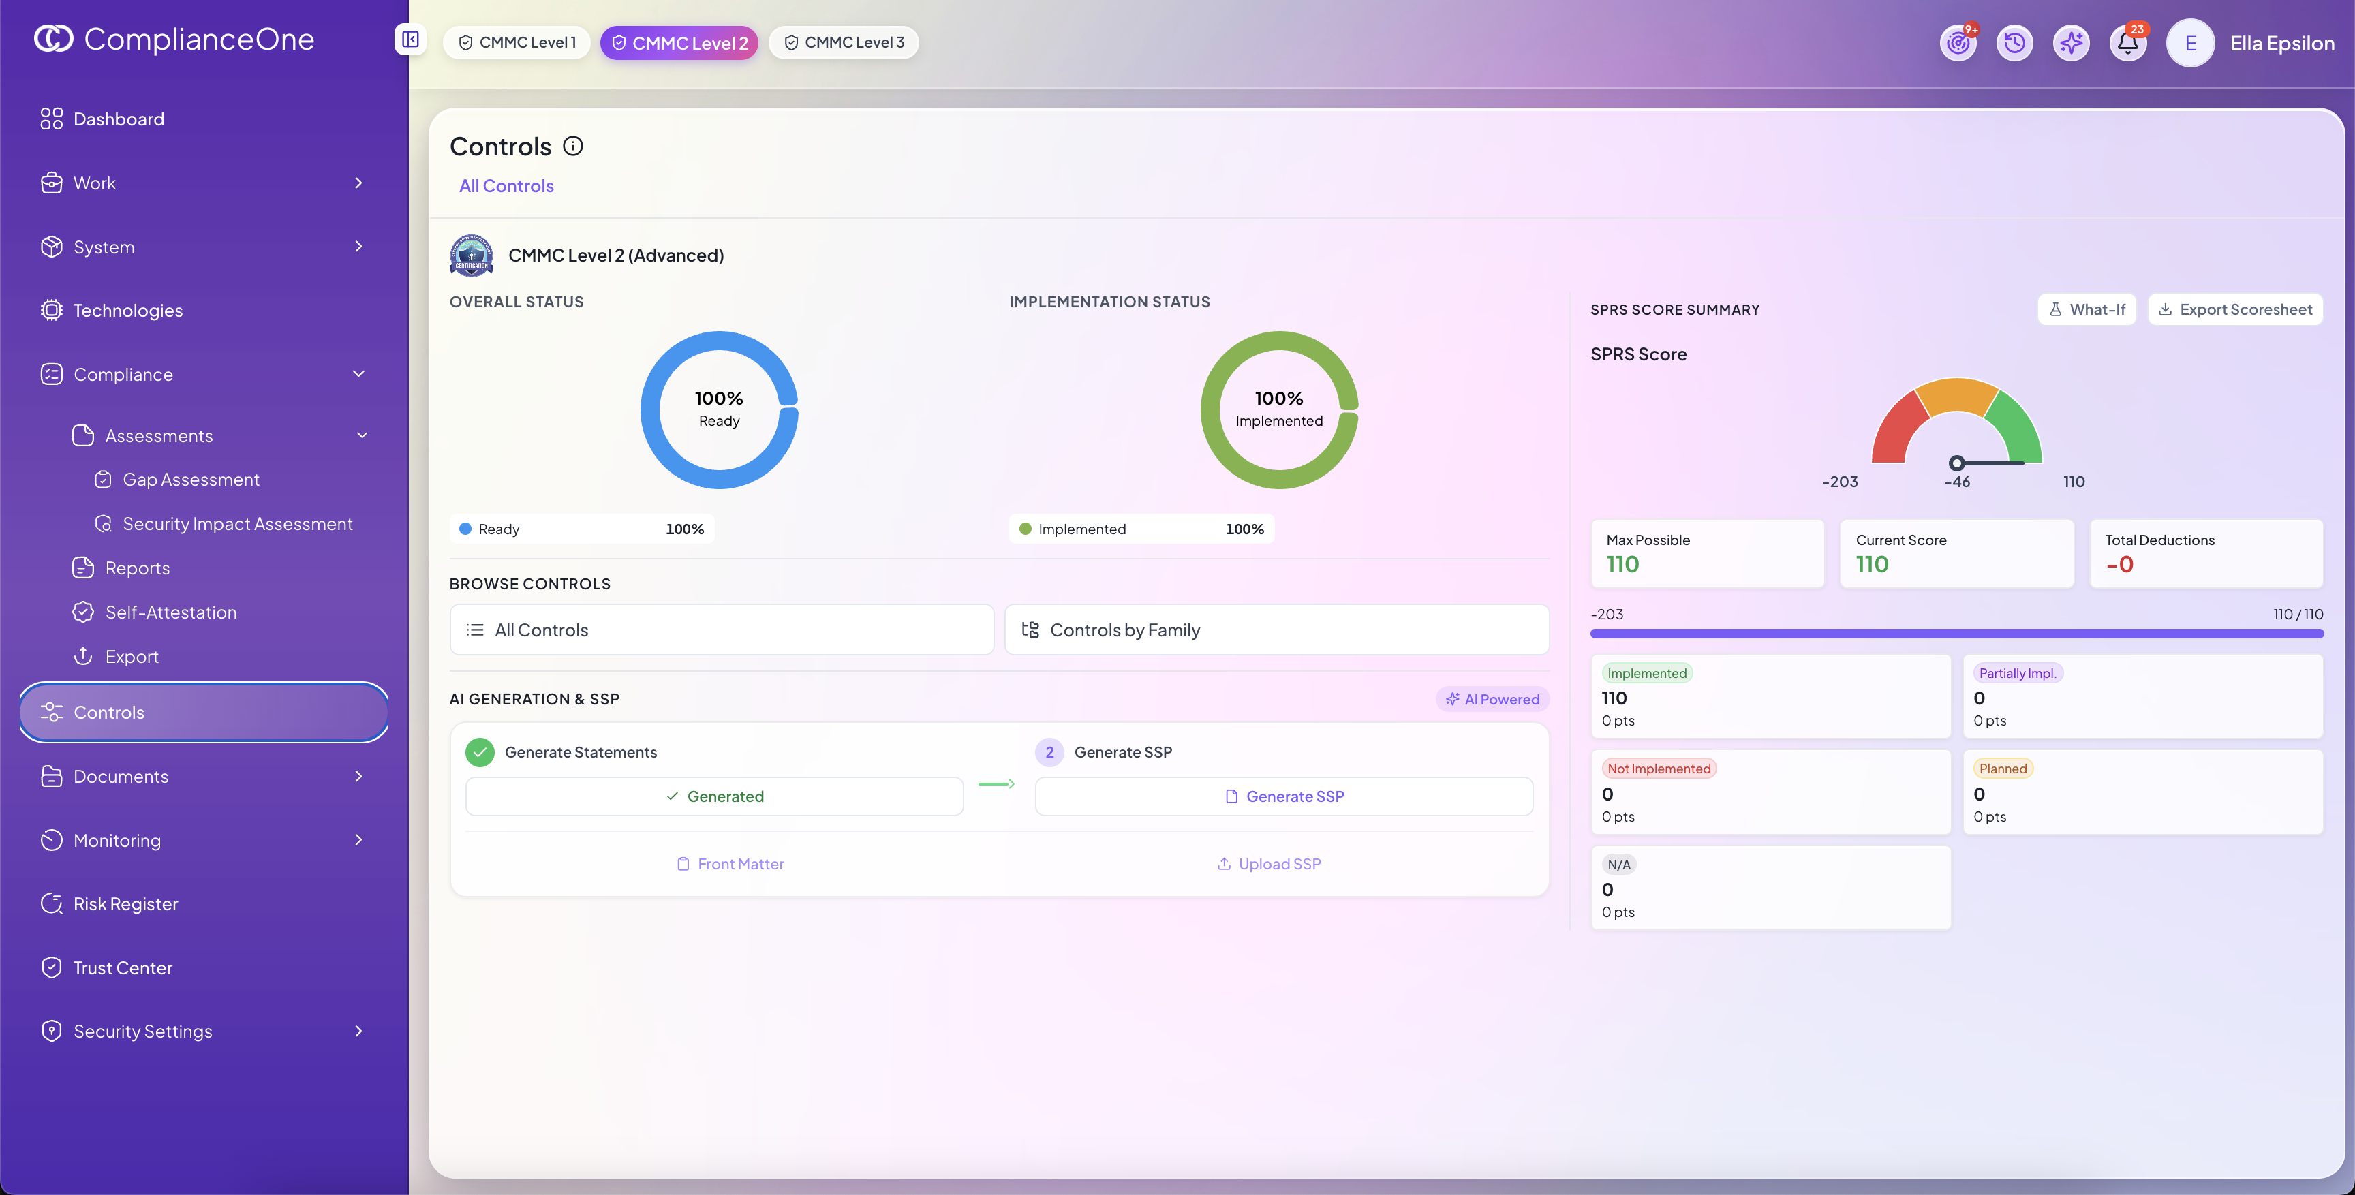Screen dimensions: 2355x1195
Task: Open Front Matter link
Action: tap(730, 864)
